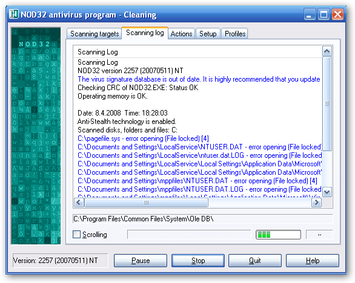Click the current scanned path field
355x283 pixels.
coord(202,219)
